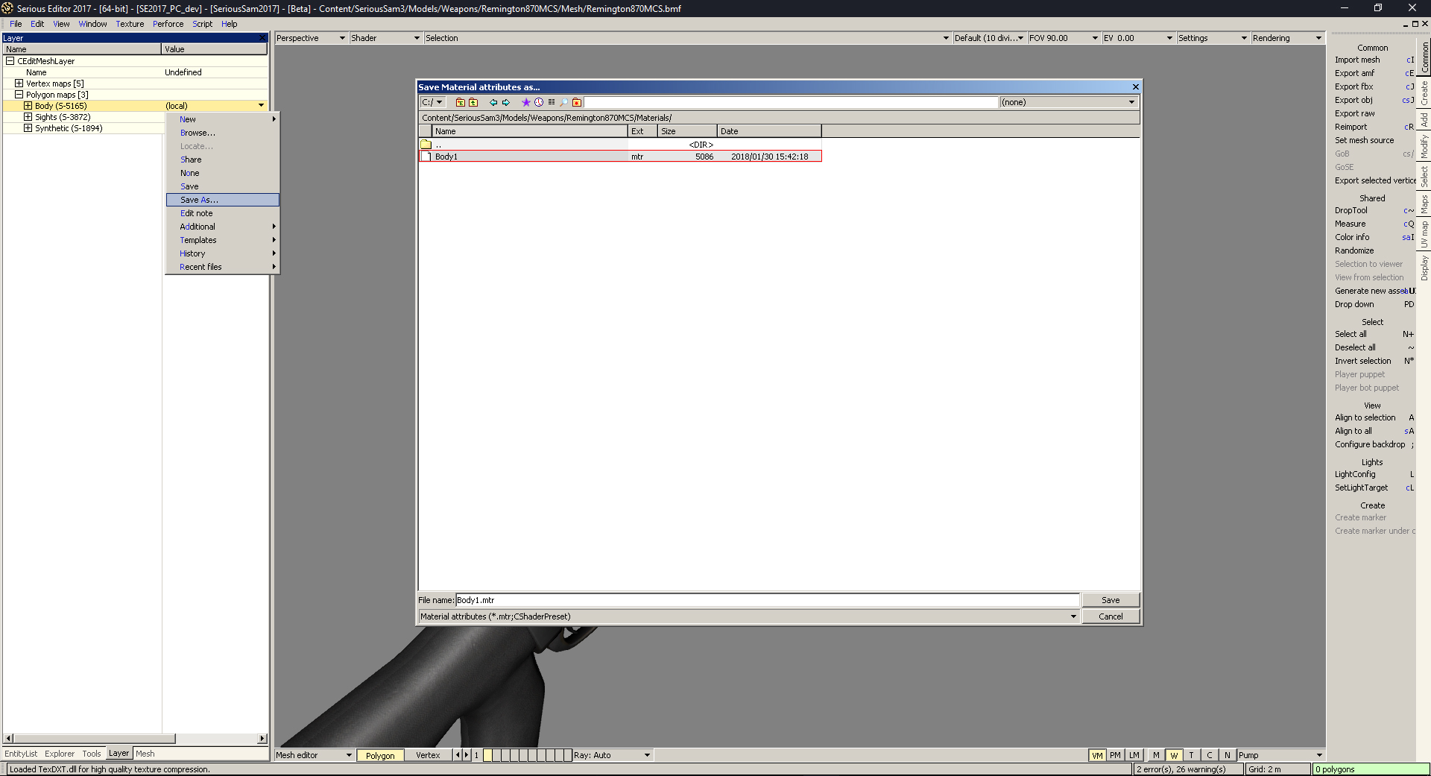The width and height of the screenshot is (1431, 776).
Task: Select the Body1 file row in the list
Action: 620,157
